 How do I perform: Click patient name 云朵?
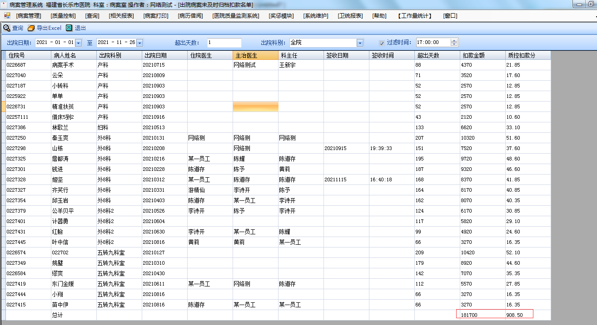click(57, 75)
